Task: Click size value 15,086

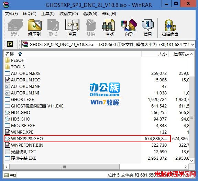Action: (x=160, y=80)
